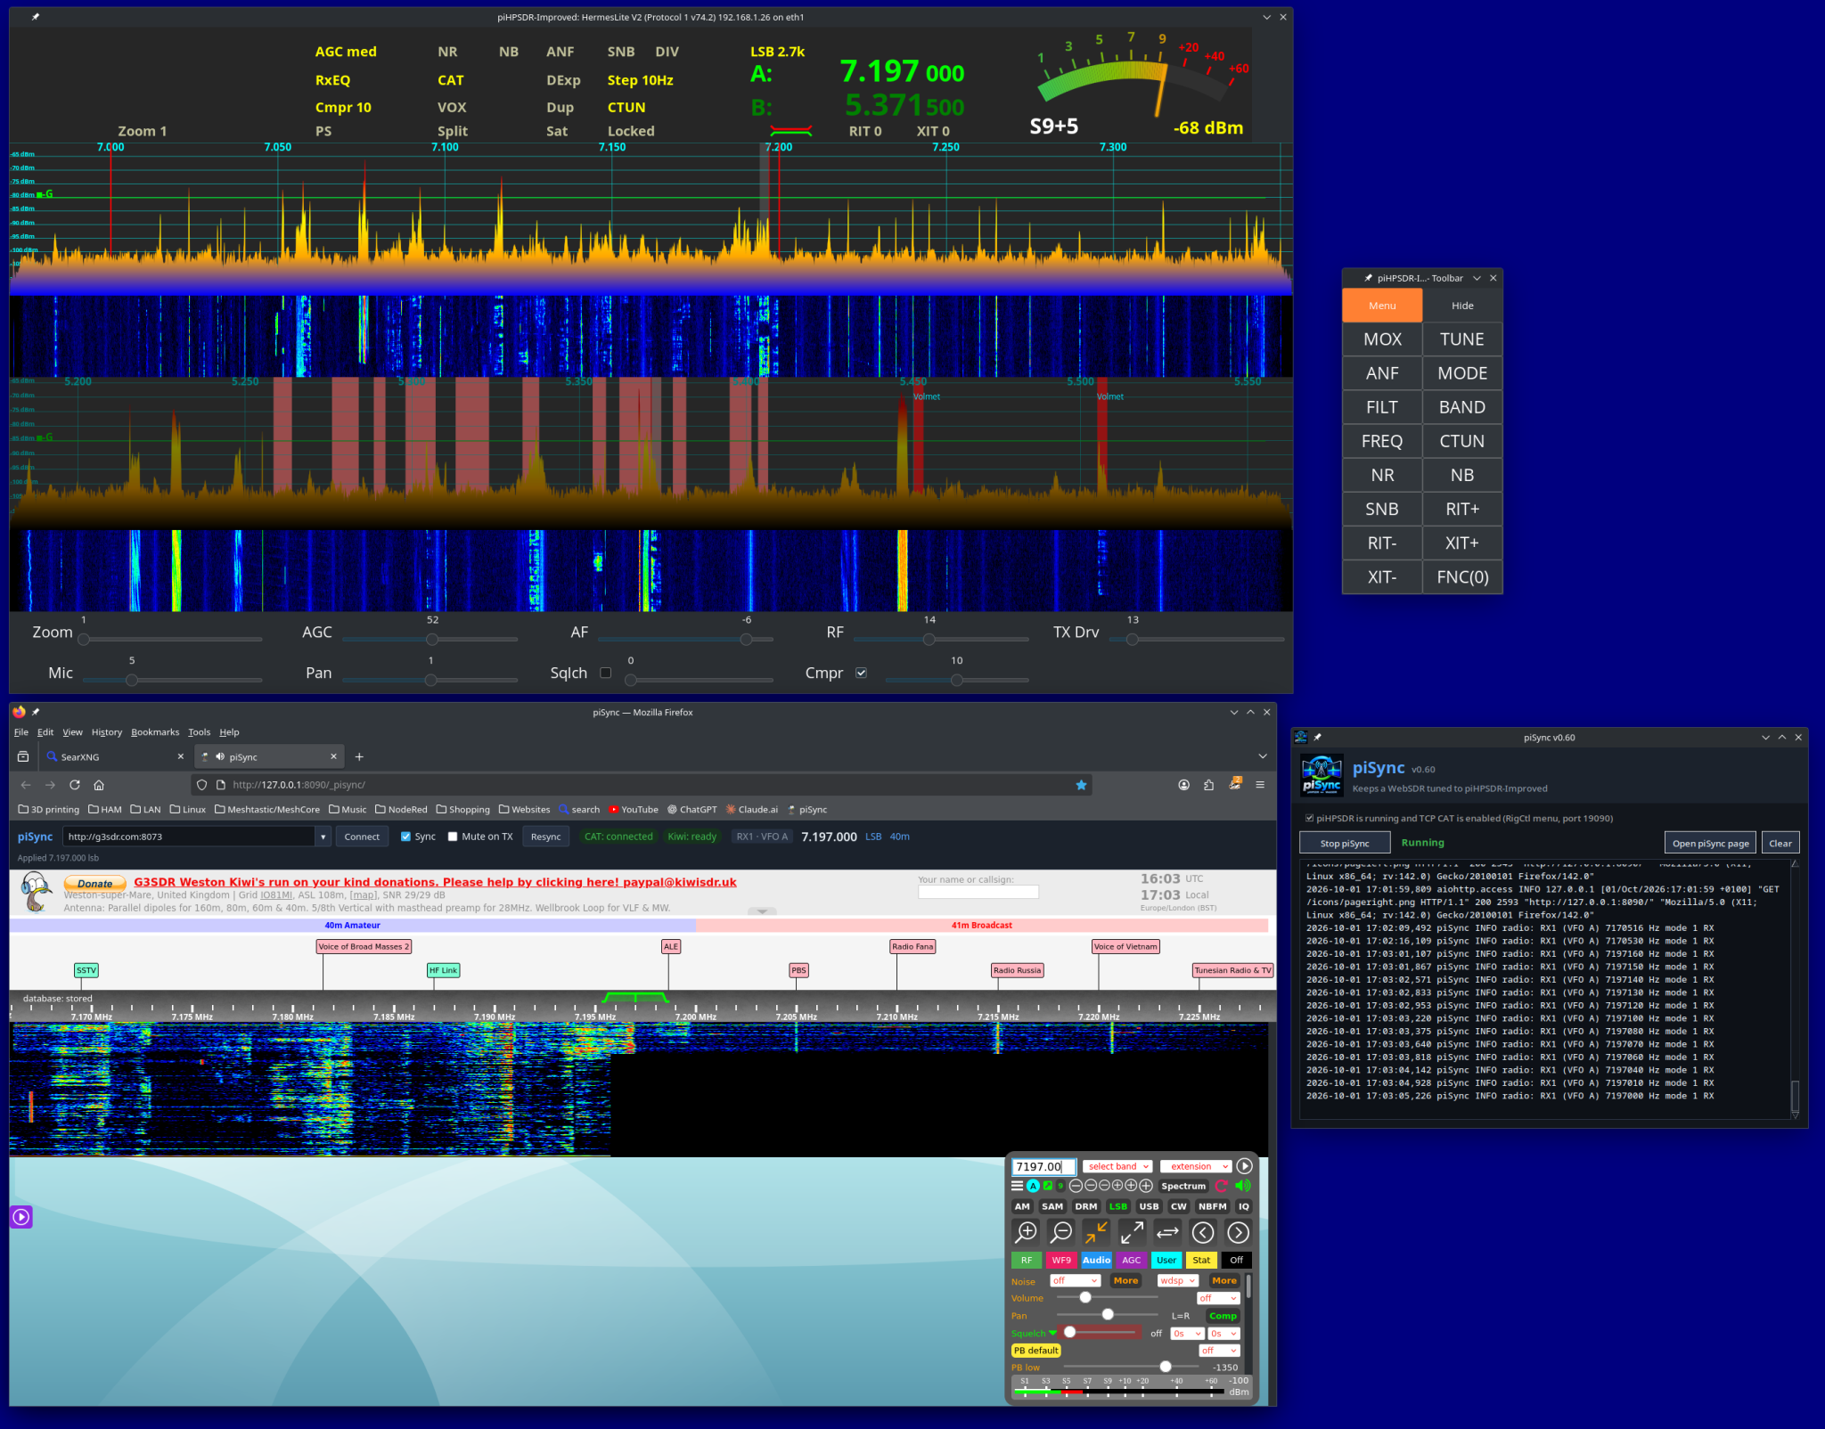Select USB mode in KiwiSDR
Screen dimensions: 1825x1429
(x=1149, y=1206)
